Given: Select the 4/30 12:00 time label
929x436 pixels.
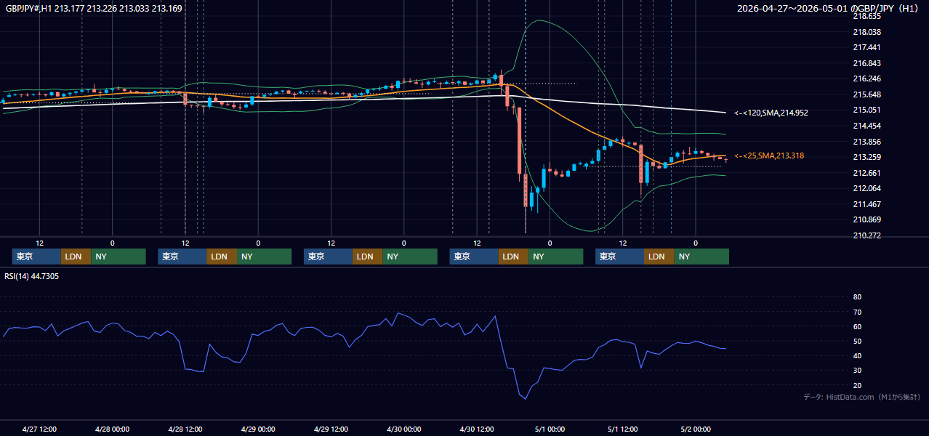Looking at the screenshot, I should [x=477, y=429].
